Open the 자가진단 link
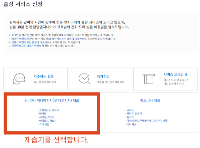Screen dimensions: 200x148 click(x=103, y=76)
